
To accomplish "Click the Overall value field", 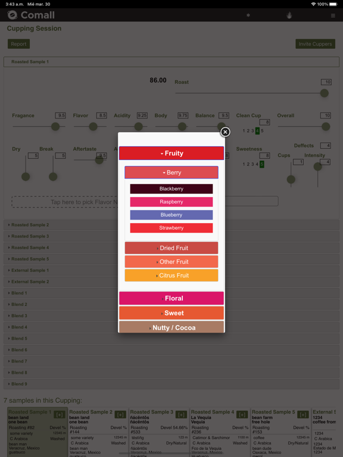I will coord(326,115).
